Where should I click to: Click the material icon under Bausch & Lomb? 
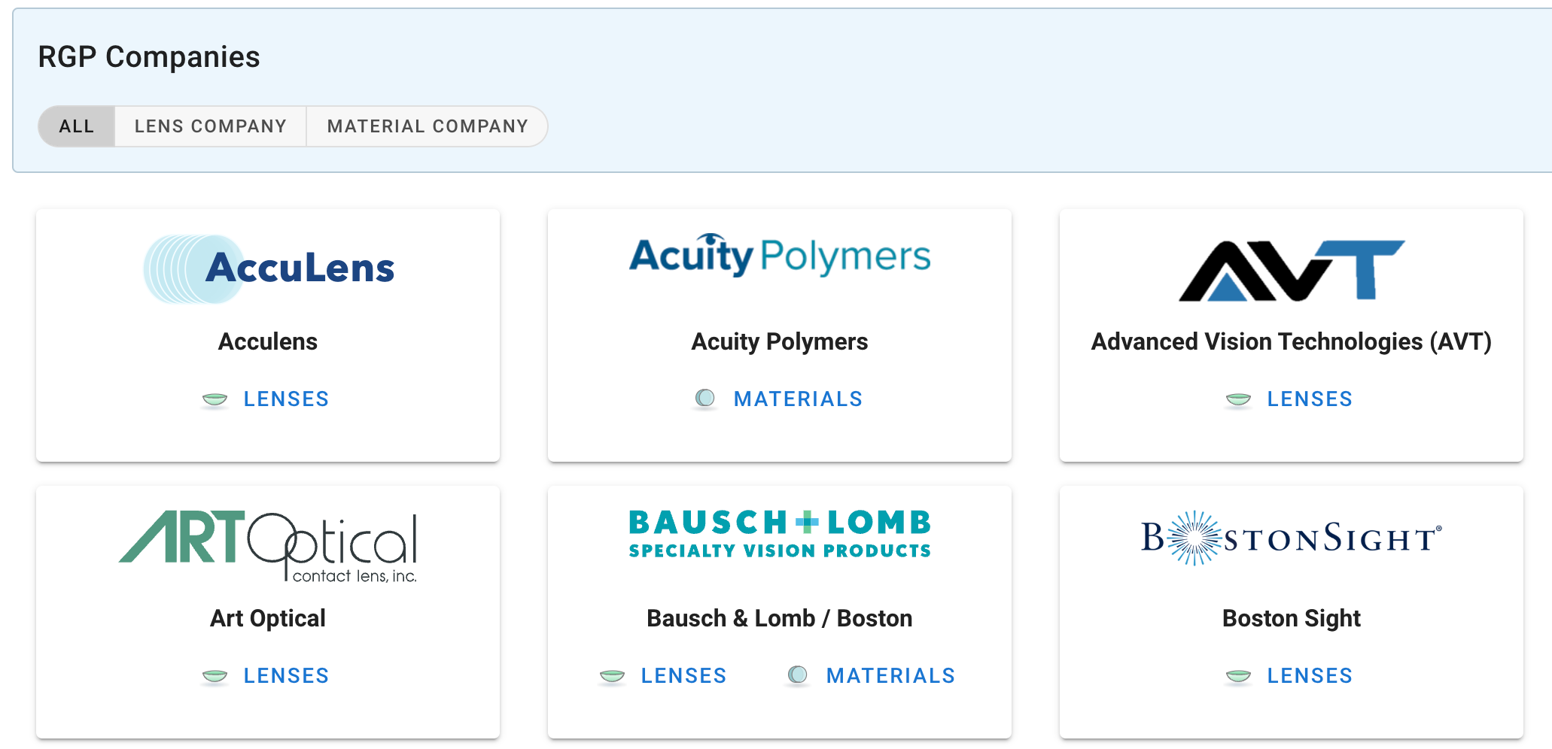click(798, 675)
